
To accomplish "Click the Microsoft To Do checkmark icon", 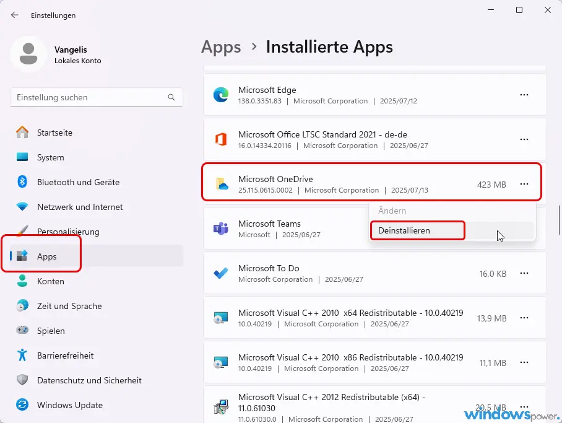I will pyautogui.click(x=221, y=273).
